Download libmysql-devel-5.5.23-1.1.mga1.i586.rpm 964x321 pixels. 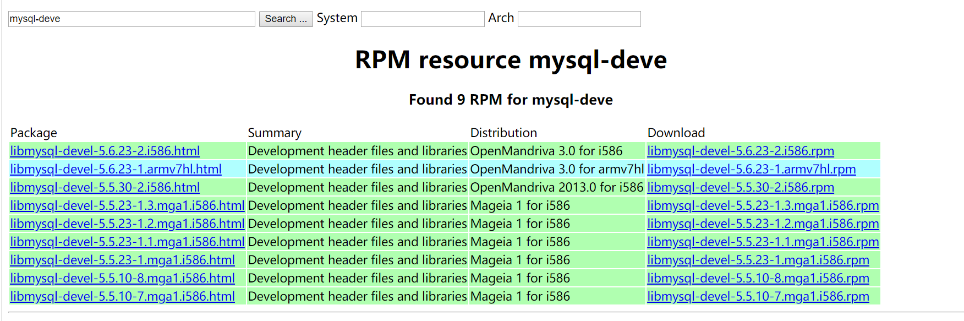[x=763, y=242]
